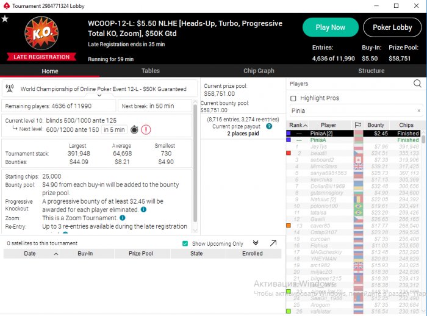Click the flag in polonio100 row
Viewport: 427px width, 316px height.
[x=359, y=206]
